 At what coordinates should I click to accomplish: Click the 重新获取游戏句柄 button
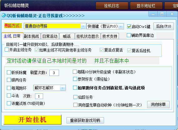85,120
